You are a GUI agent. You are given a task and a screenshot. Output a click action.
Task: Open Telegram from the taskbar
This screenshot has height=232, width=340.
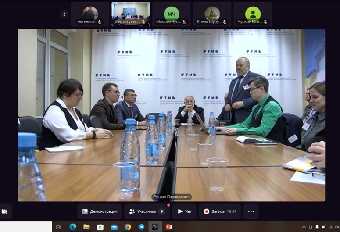(141, 227)
